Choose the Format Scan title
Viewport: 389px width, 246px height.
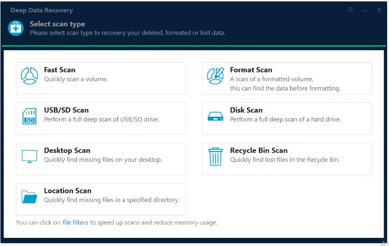pos(251,70)
